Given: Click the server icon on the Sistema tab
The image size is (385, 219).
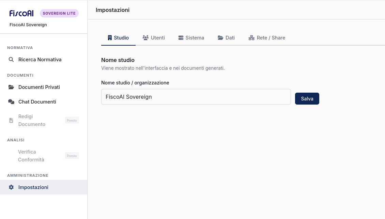Looking at the screenshot, I should [181, 37].
